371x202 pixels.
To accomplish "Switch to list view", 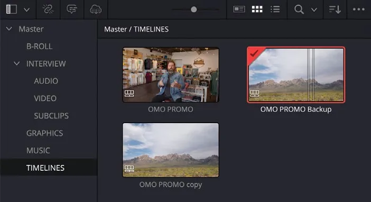I will coord(275,9).
